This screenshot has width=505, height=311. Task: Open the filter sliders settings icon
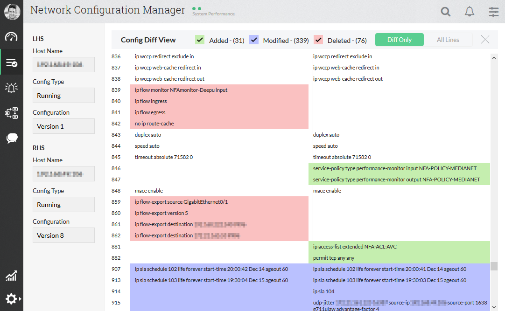494,12
